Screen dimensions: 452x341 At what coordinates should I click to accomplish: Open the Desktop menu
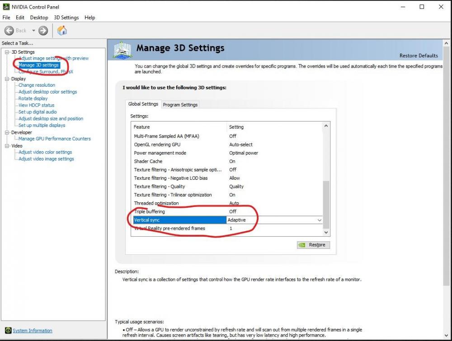pos(39,18)
